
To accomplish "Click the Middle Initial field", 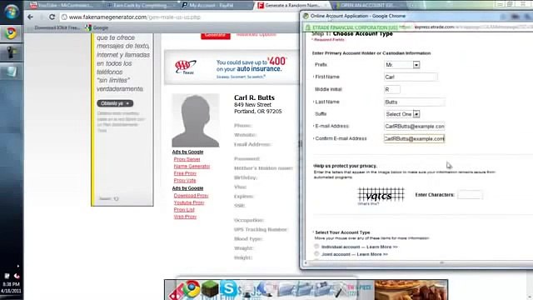I will coord(392,89).
